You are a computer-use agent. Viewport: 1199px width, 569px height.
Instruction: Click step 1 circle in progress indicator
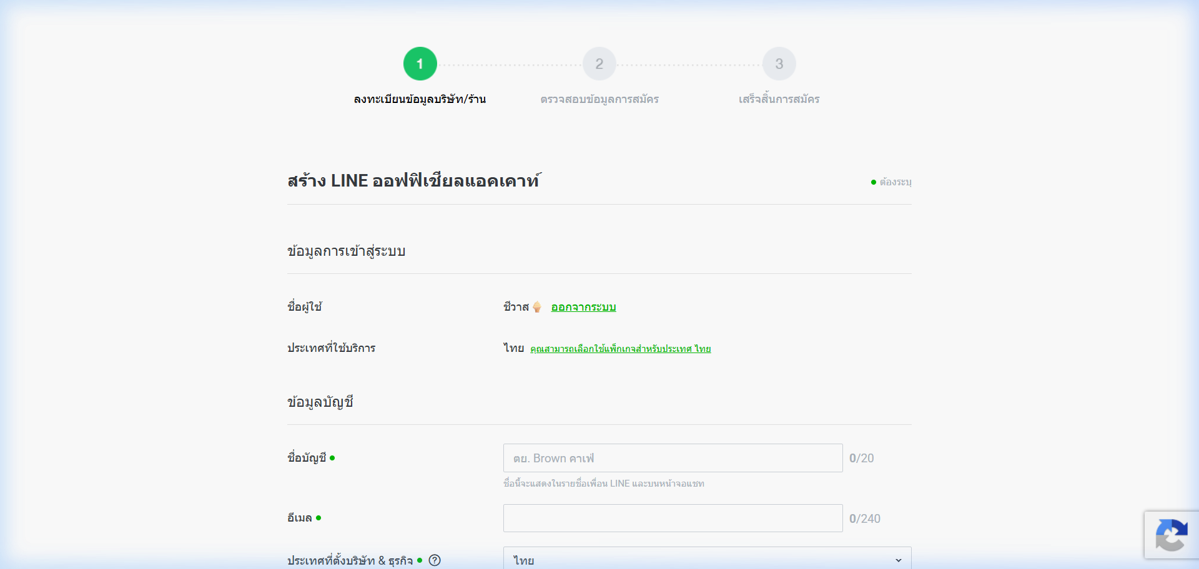tap(420, 64)
